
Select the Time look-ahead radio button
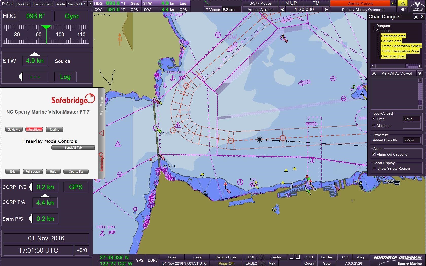[374, 119]
